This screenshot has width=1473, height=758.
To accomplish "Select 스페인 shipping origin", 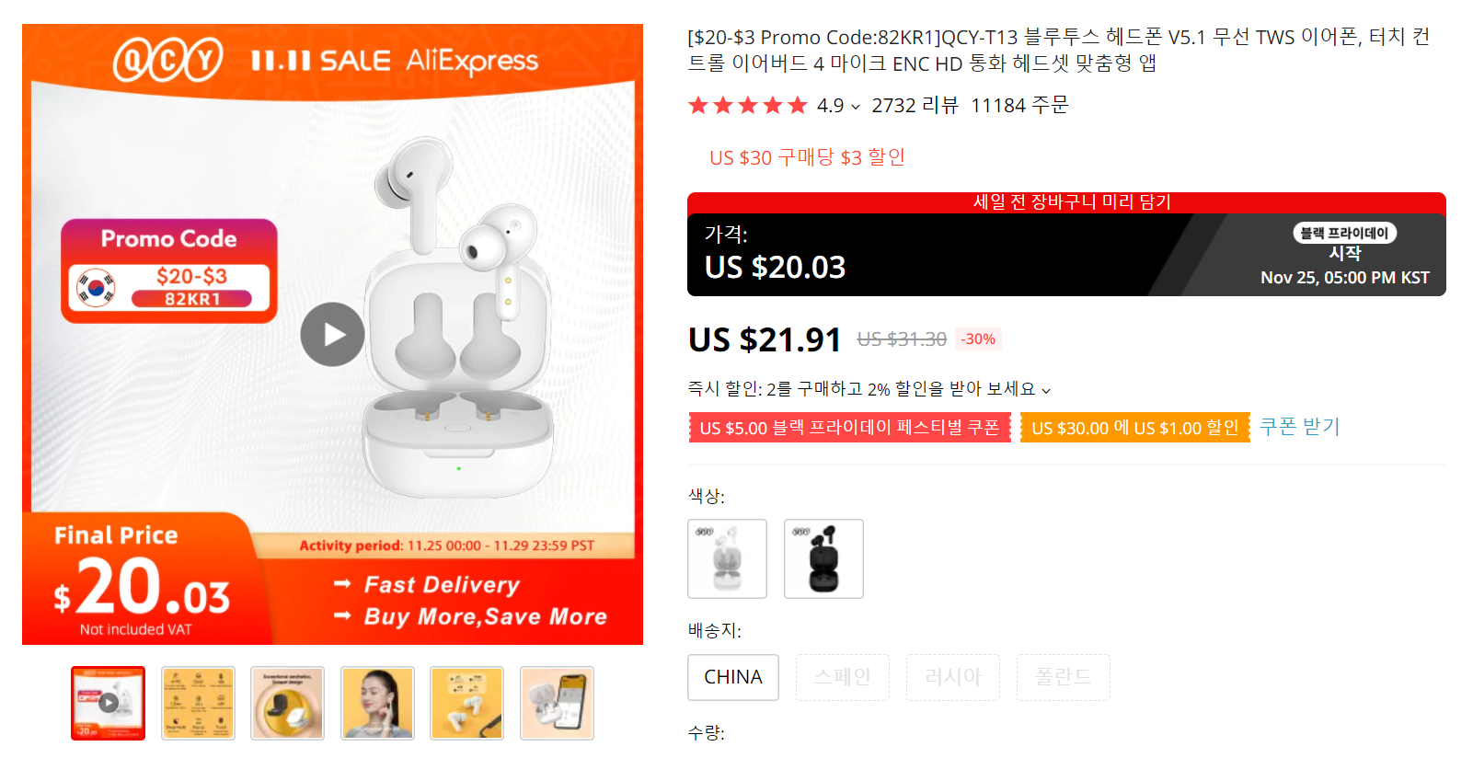I will 843,677.
